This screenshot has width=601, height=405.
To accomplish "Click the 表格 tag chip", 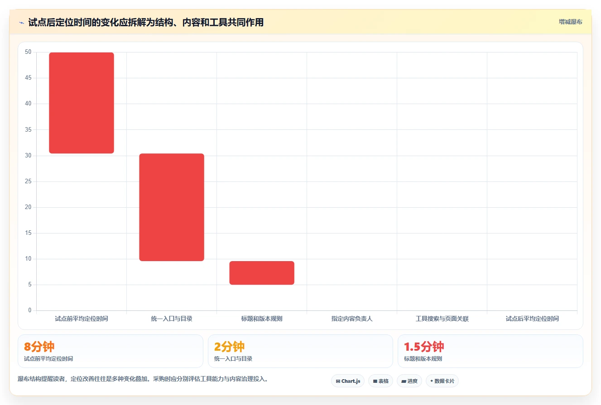I will tap(381, 381).
